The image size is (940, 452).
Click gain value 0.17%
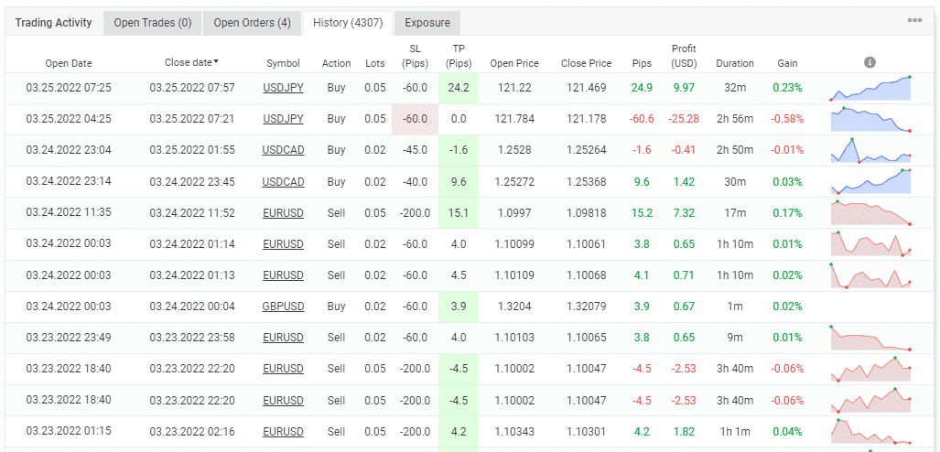[x=788, y=212]
